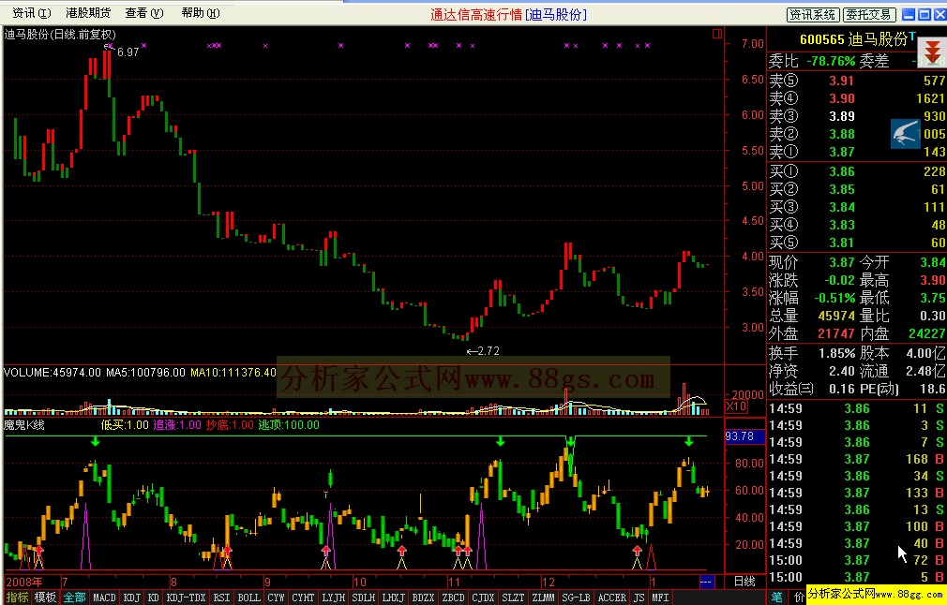Switch to the 笔 tick tab
The width and height of the screenshot is (947, 605).
[x=777, y=598]
